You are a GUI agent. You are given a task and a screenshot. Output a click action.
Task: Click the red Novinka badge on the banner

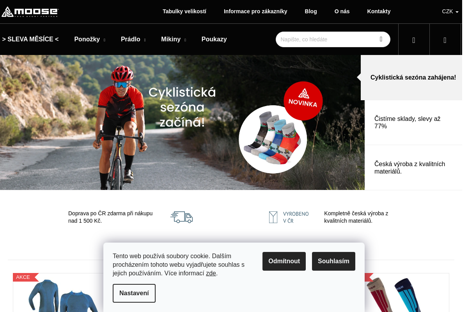[303, 101]
